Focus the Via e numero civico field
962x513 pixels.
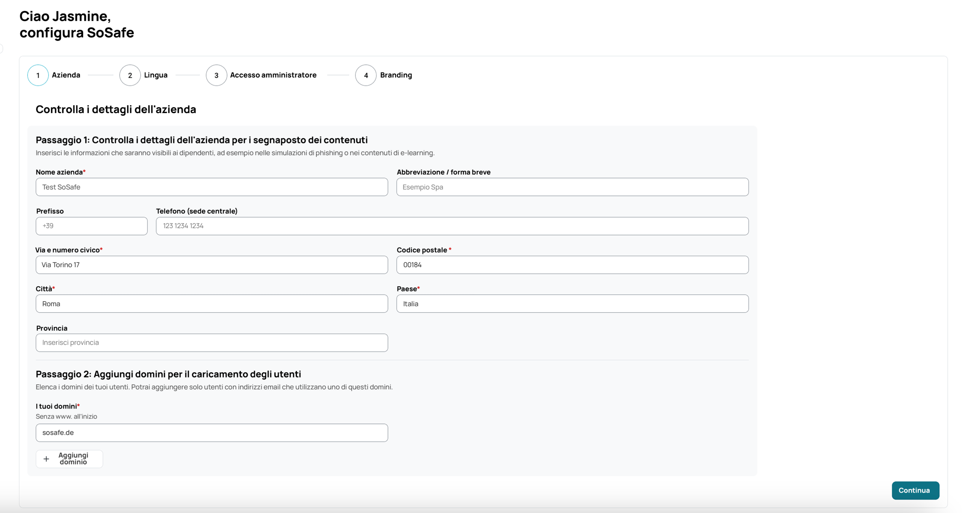[212, 265]
